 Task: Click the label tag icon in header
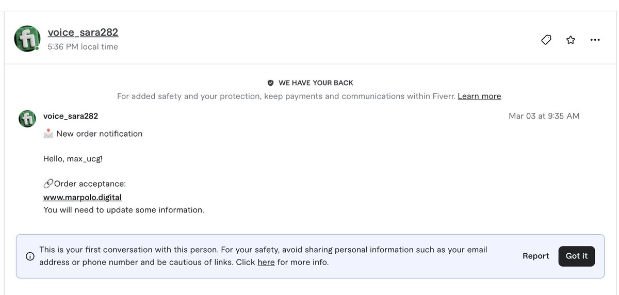pos(546,40)
